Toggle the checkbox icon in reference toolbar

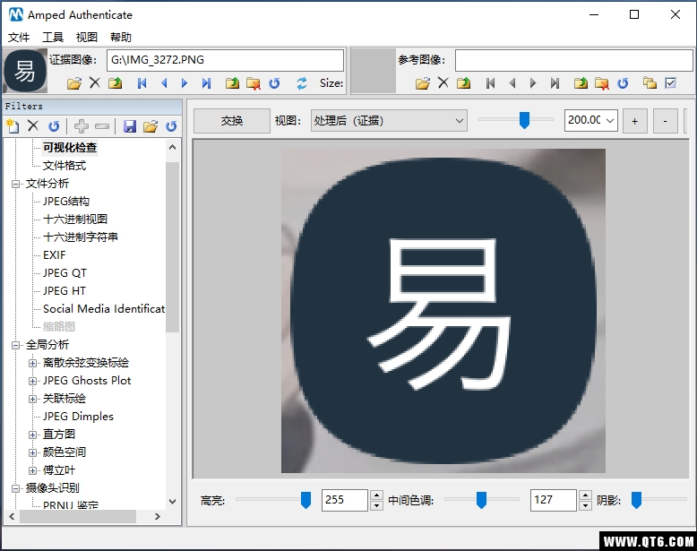coord(671,83)
